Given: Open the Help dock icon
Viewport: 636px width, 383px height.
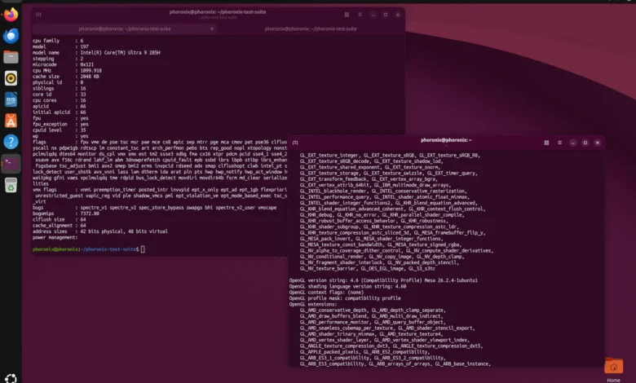Looking at the screenshot, I should tap(11, 142).
